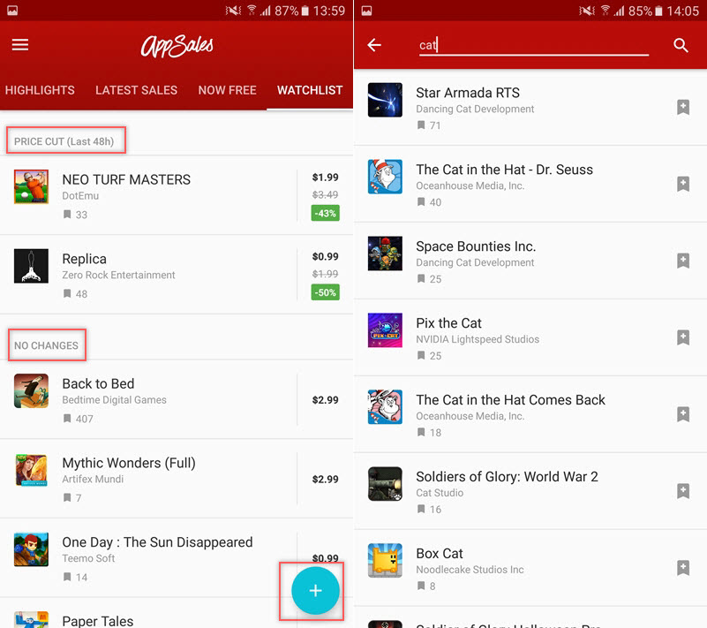Select the NEO TURF MASTERS title
Viewport: 707px width, 628px height.
click(x=126, y=179)
